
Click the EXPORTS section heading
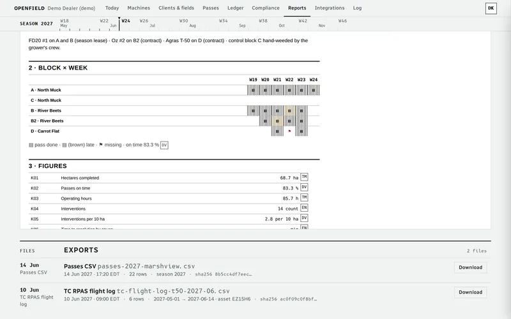81,250
